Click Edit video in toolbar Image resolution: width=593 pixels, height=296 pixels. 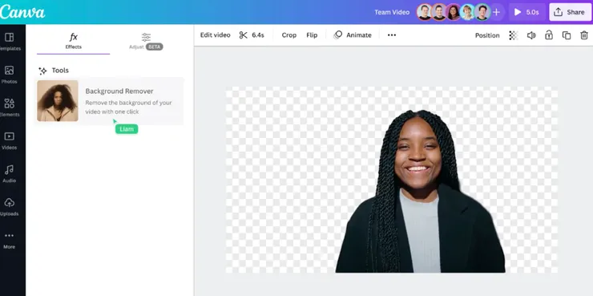tap(216, 34)
